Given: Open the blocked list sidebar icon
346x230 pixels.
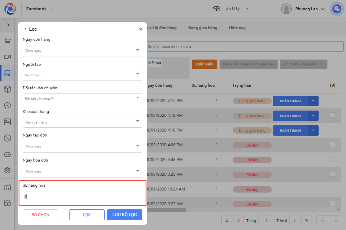Looking at the screenshot, I should click(x=7, y=138).
